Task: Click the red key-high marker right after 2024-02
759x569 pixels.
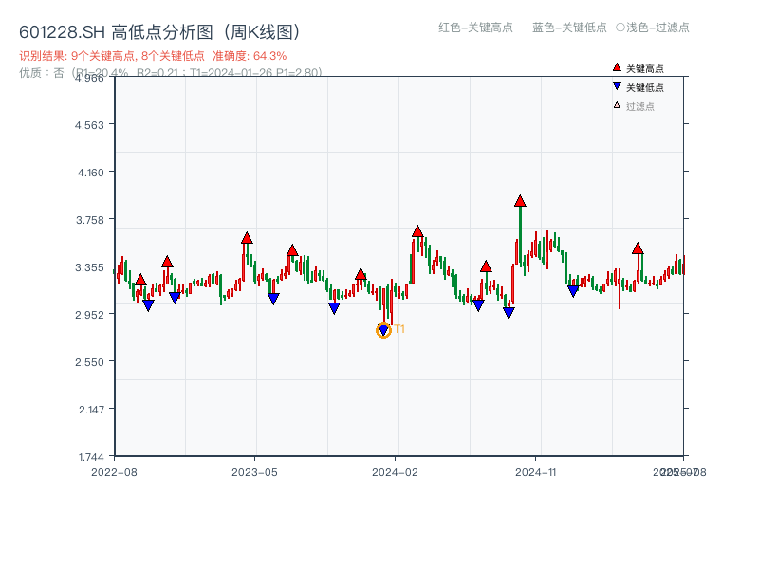Action: (x=417, y=231)
